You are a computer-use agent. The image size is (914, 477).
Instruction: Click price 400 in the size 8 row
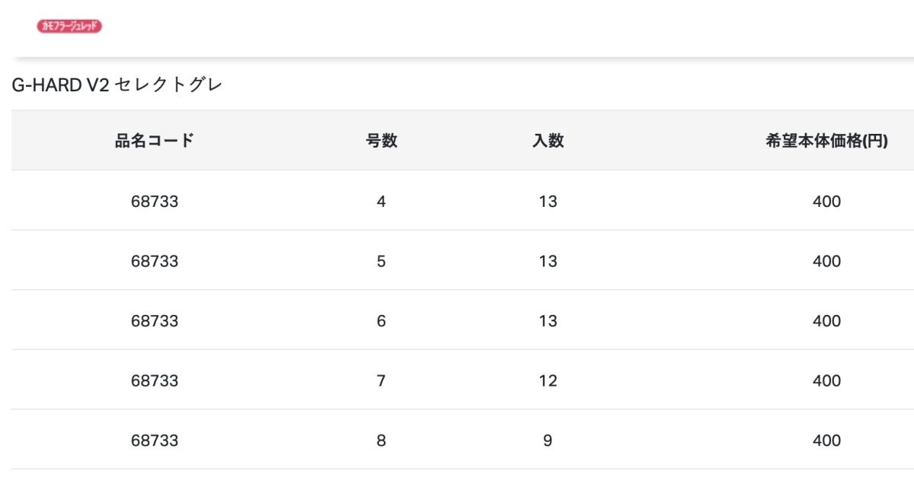point(826,441)
